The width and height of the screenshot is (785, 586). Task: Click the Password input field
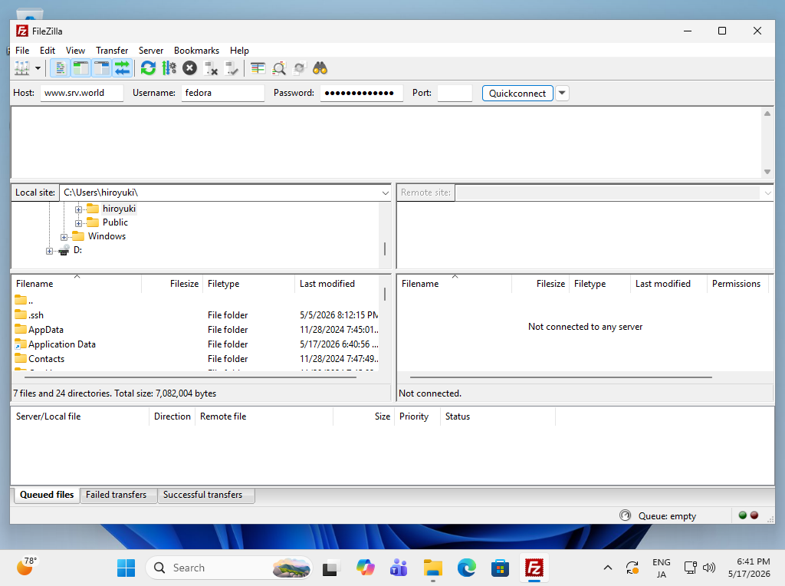tap(362, 93)
